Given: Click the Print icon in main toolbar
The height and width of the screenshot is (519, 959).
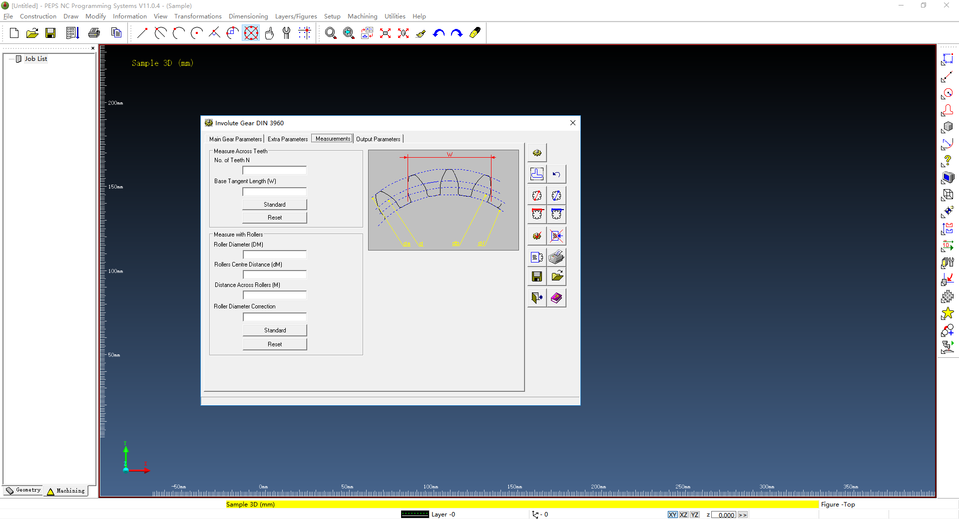Looking at the screenshot, I should (94, 33).
